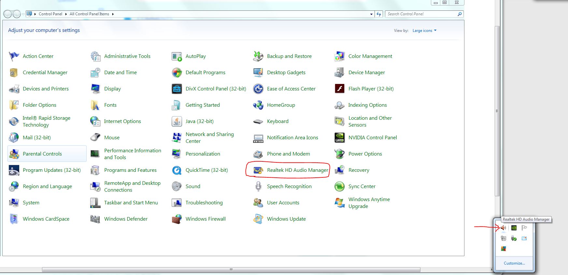Image resolution: width=568 pixels, height=275 pixels.
Task: Open the Default Programs icon
Action: pos(177,73)
